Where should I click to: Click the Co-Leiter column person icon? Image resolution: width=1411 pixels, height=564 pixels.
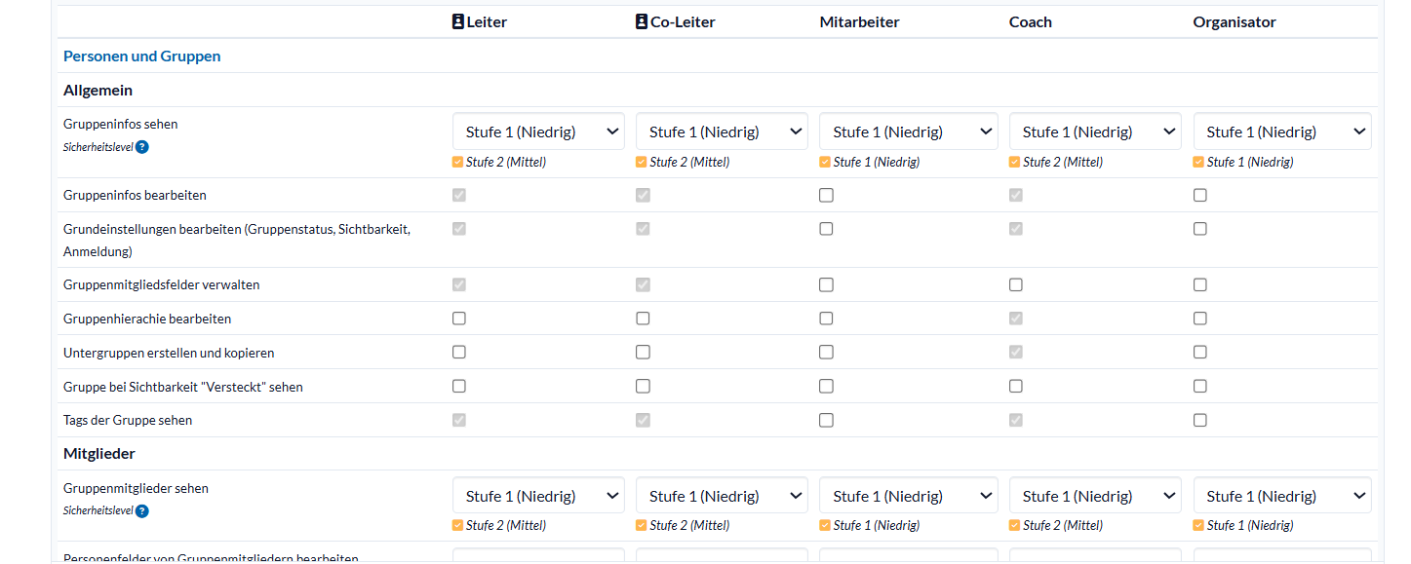point(642,21)
